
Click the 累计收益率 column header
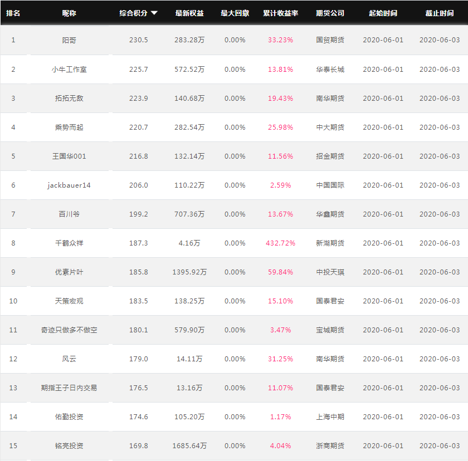pos(281,13)
